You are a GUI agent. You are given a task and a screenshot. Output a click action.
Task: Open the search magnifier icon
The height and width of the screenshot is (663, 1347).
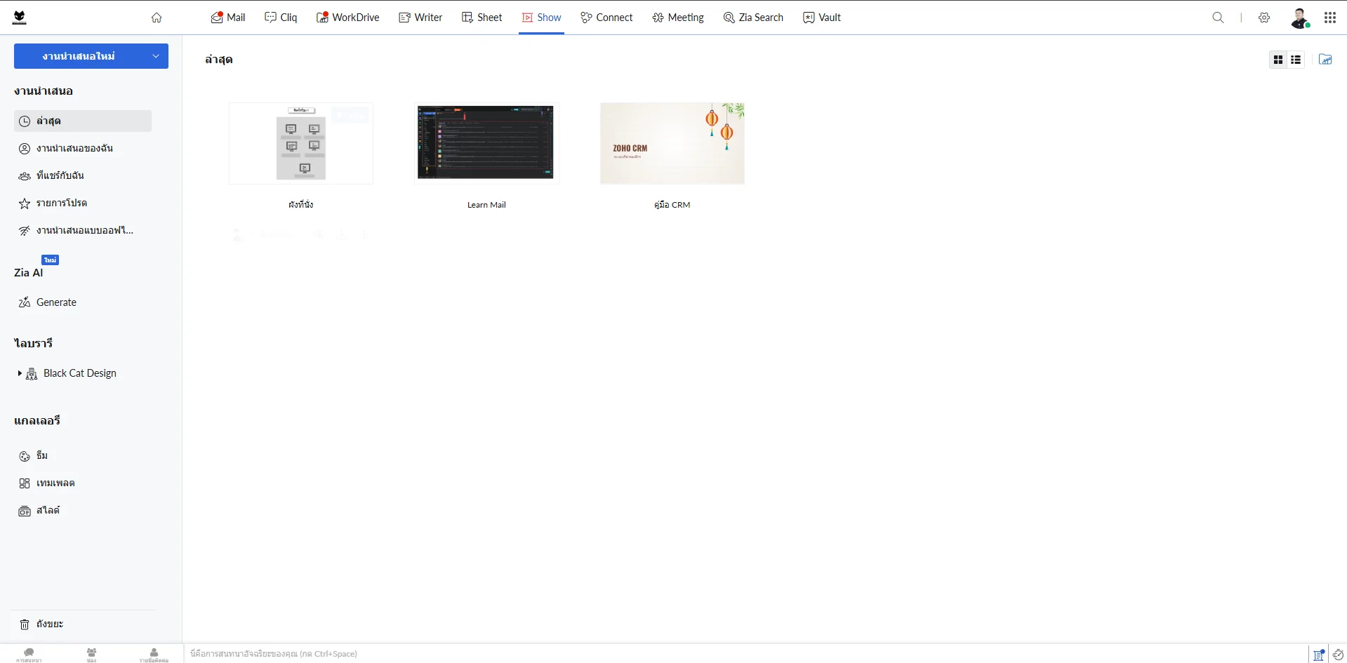(1218, 18)
